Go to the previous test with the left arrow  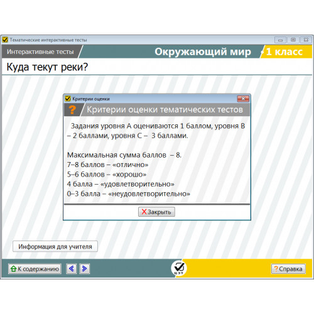pyautogui.click(x=72, y=269)
